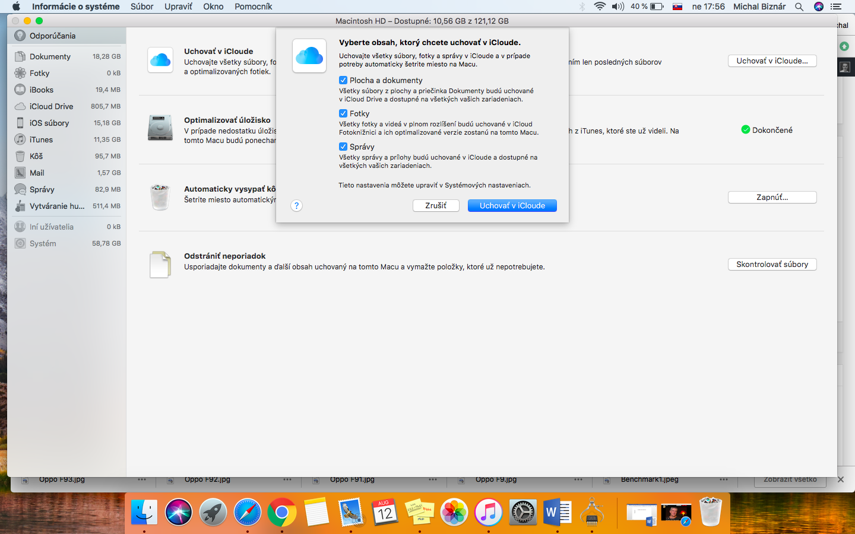Confirm with the blue Uchovať v iCloude button
The image size is (855, 534).
coord(512,205)
